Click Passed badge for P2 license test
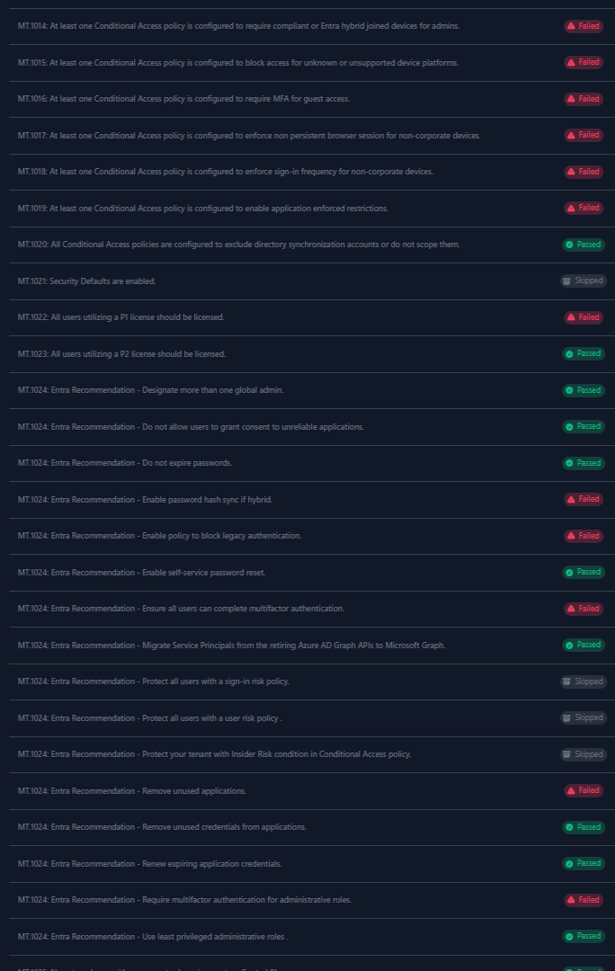 click(584, 353)
